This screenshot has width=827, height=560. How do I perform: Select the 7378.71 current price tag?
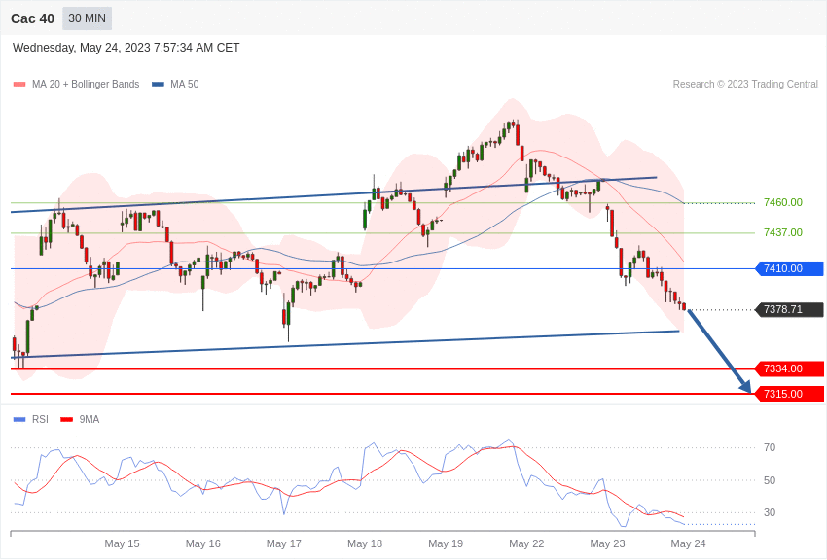pos(789,310)
